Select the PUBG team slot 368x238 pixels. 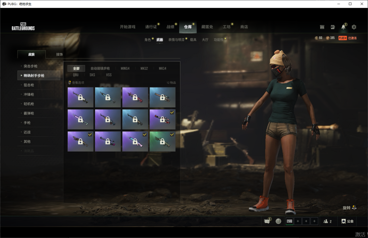[x=289, y=221]
